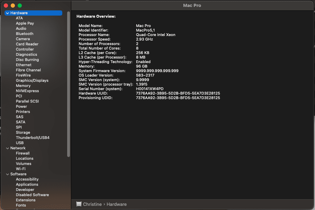Open Graphics/Displays information
This screenshot has height=210, width=315.
point(32,80)
